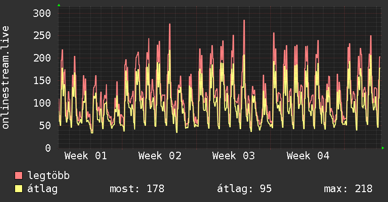Click the 150 y-axis tick label
Screen dimensions: 388x202
[x=42, y=80]
